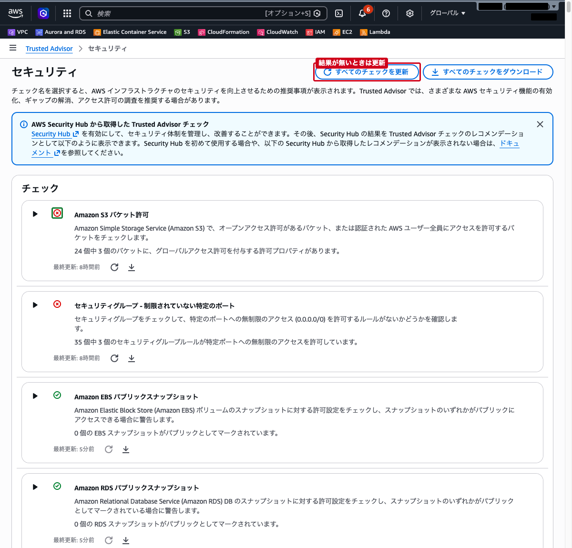Click すべてのチェックを更新 button
Screen dimensions: 572x548
pos(367,72)
